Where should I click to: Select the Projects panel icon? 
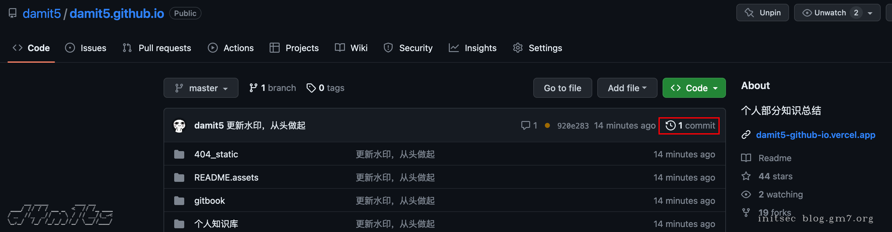(275, 48)
